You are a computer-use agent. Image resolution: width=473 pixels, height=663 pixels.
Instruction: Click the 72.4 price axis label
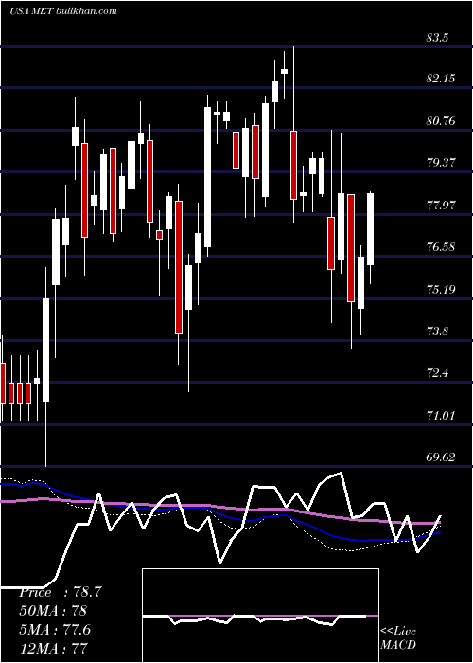click(437, 373)
